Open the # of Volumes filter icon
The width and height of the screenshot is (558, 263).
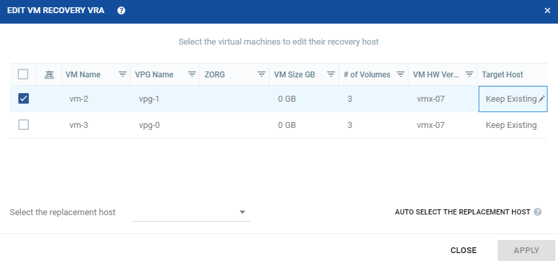tap(401, 74)
